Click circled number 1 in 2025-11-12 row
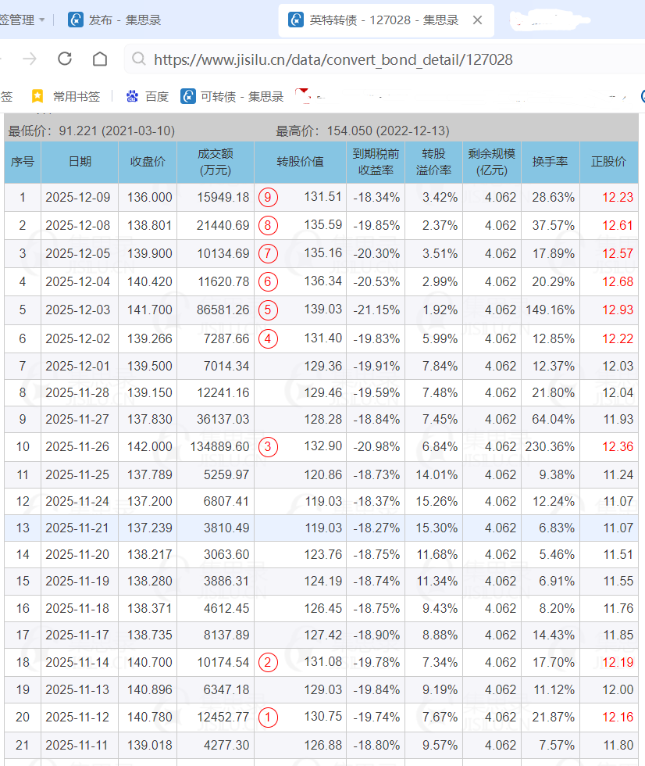645x766 pixels. point(268,717)
